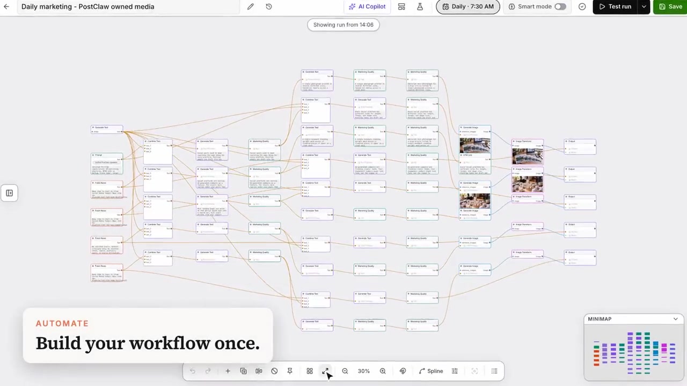Collapse the Minimap panel
687x386 pixels.
pos(675,319)
